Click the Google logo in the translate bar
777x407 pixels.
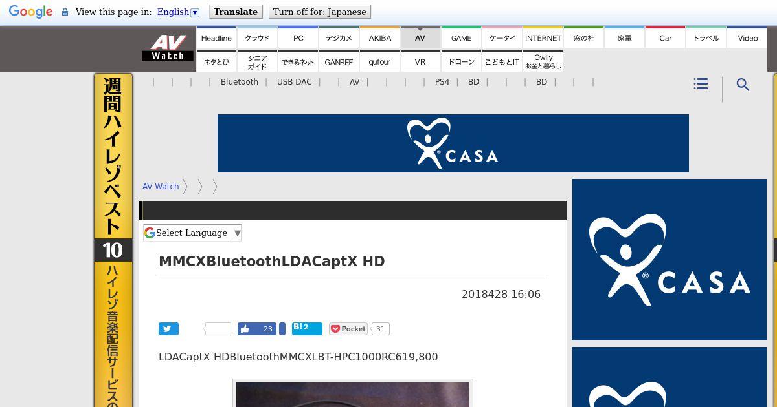[30, 12]
